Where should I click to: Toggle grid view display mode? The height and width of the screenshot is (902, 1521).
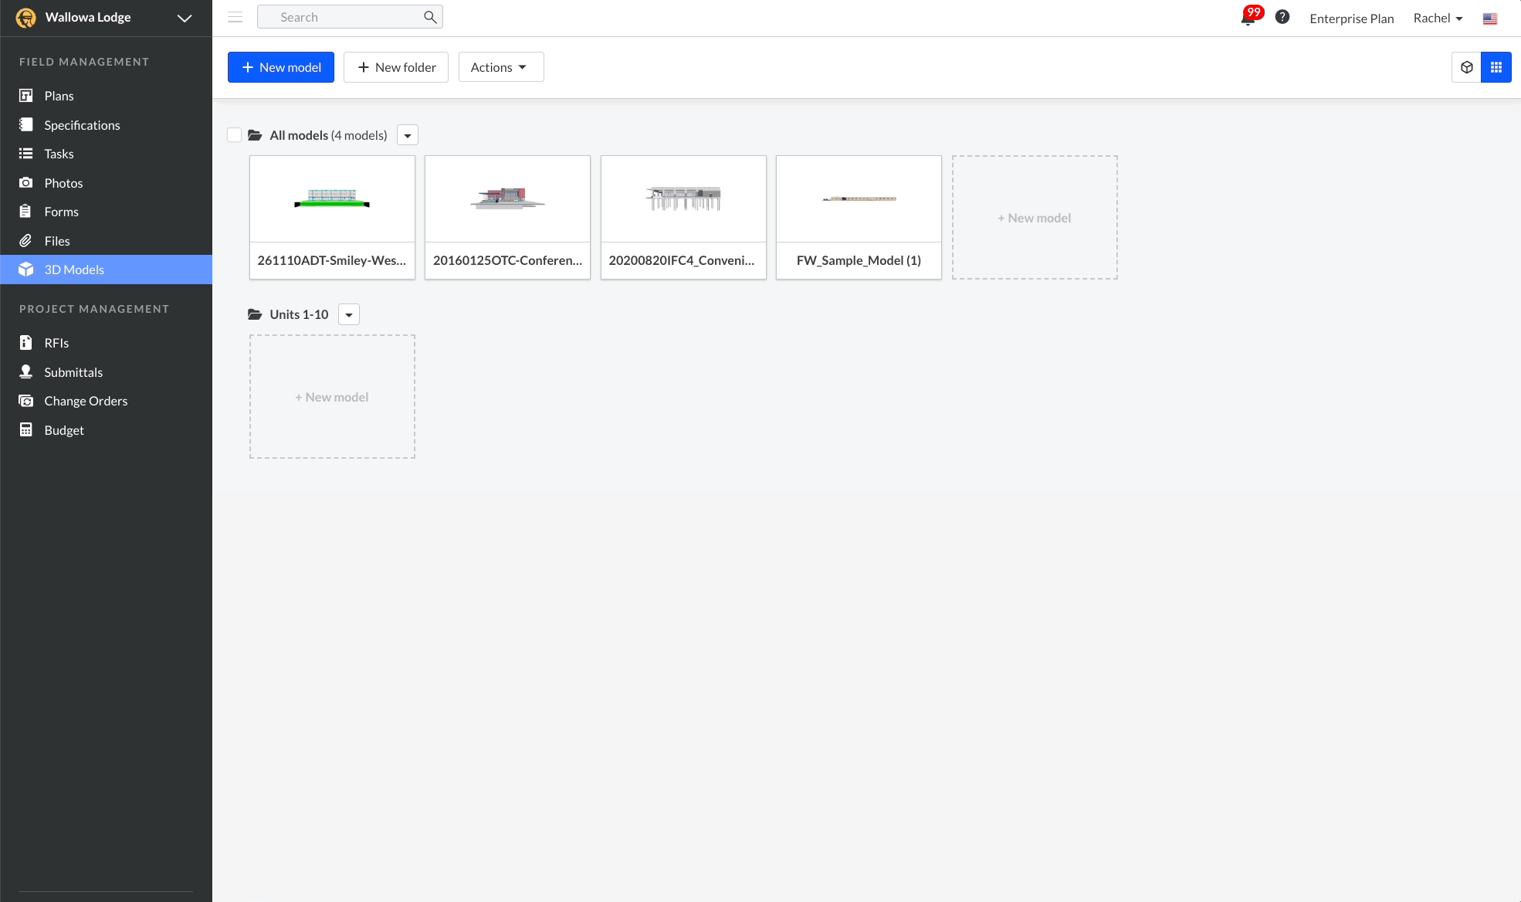point(1496,66)
